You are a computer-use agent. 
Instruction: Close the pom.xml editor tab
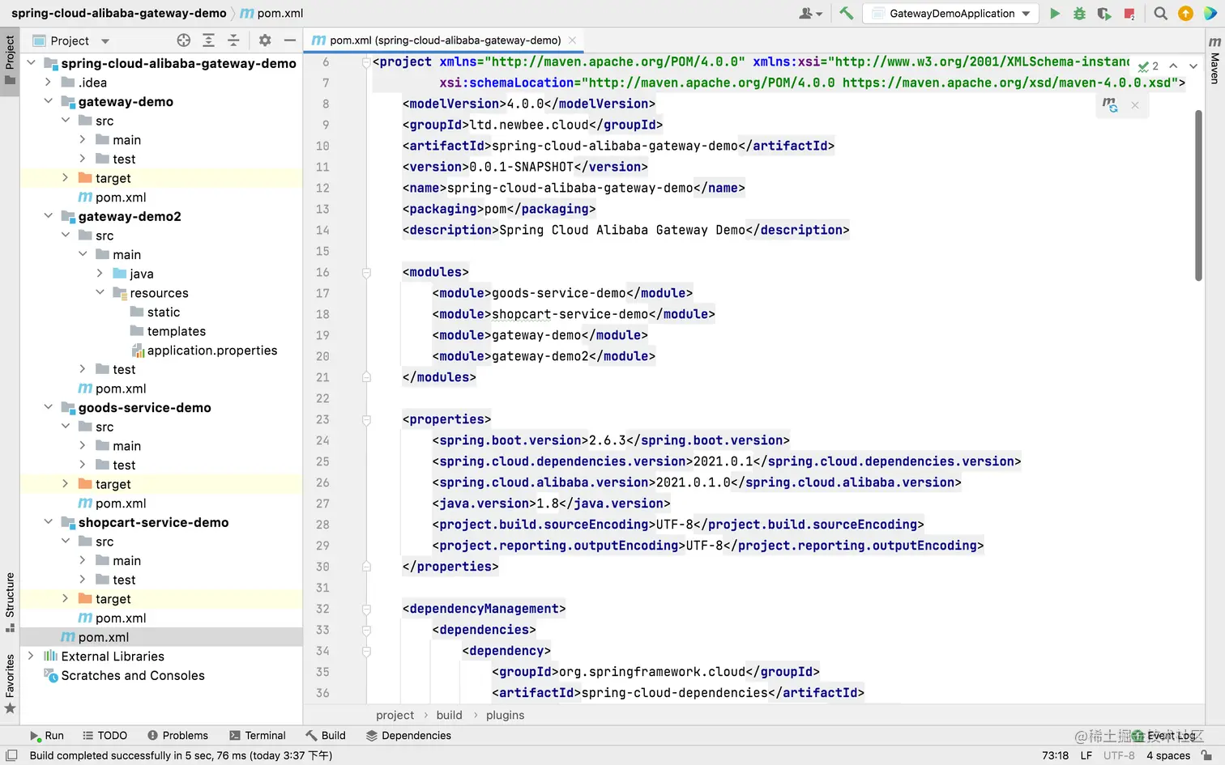pyautogui.click(x=573, y=40)
